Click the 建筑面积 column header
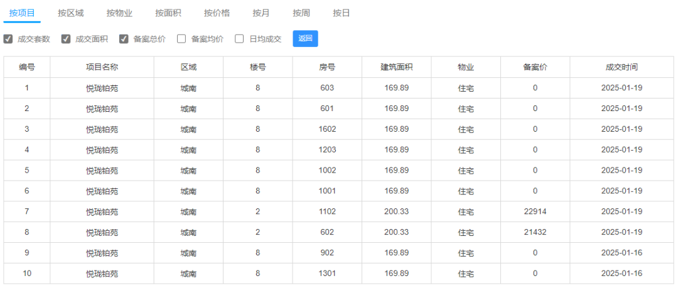 (397, 67)
